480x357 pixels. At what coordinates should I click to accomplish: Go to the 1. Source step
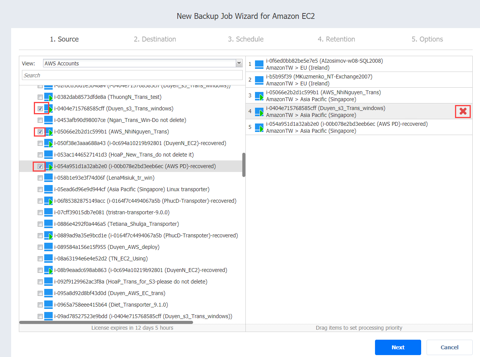click(64, 39)
